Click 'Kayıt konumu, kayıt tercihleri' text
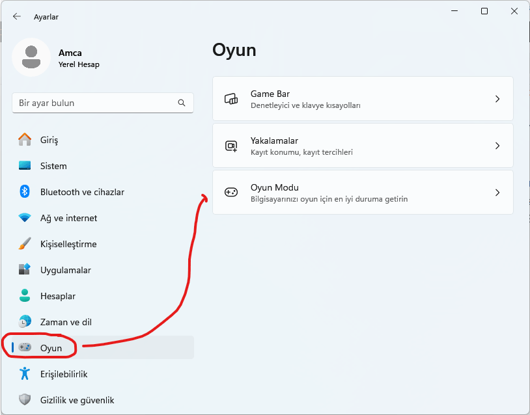 (301, 152)
